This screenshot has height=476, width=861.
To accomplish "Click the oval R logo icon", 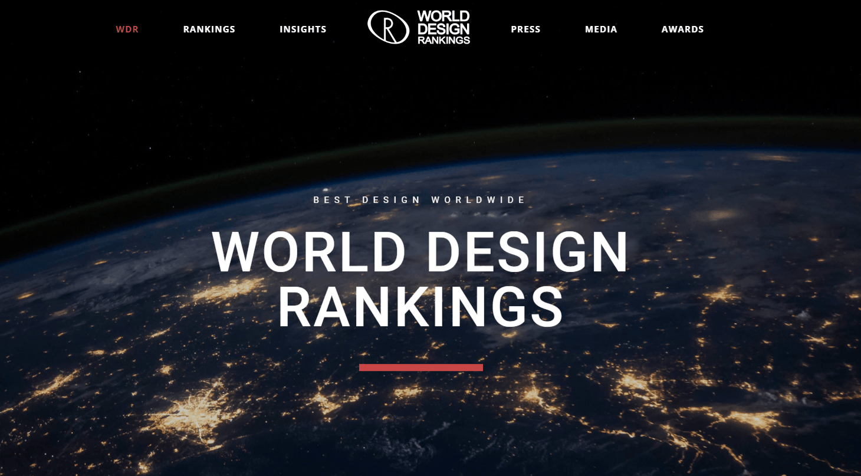I will click(388, 27).
